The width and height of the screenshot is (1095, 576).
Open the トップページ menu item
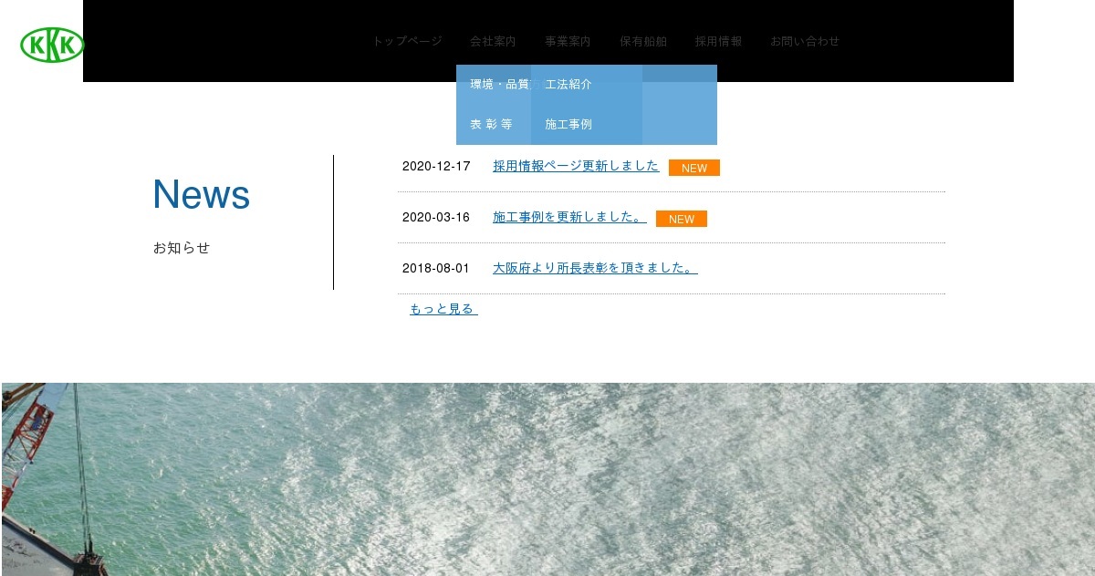coord(406,41)
